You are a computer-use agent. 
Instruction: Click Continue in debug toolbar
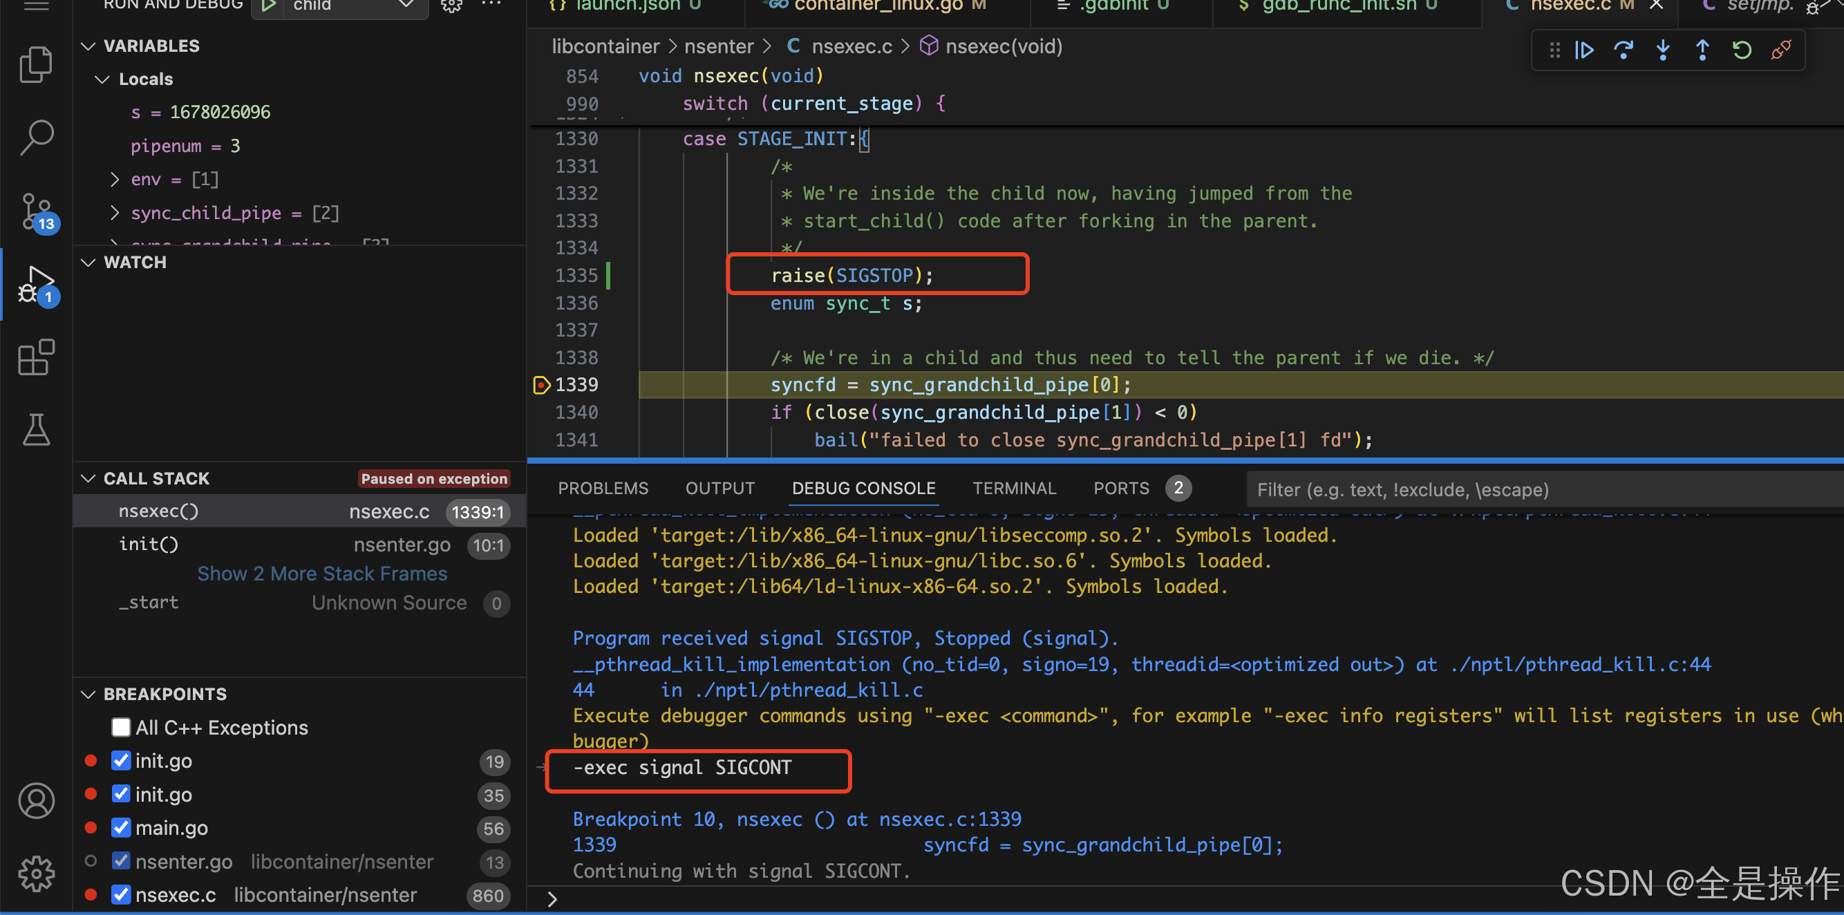click(x=1584, y=50)
